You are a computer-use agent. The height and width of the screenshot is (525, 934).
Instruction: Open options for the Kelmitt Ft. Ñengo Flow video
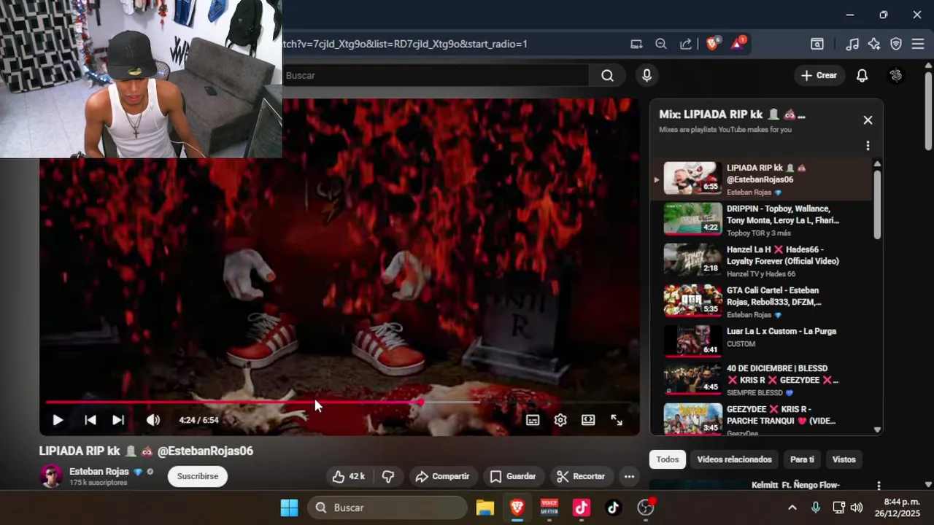[879, 485]
